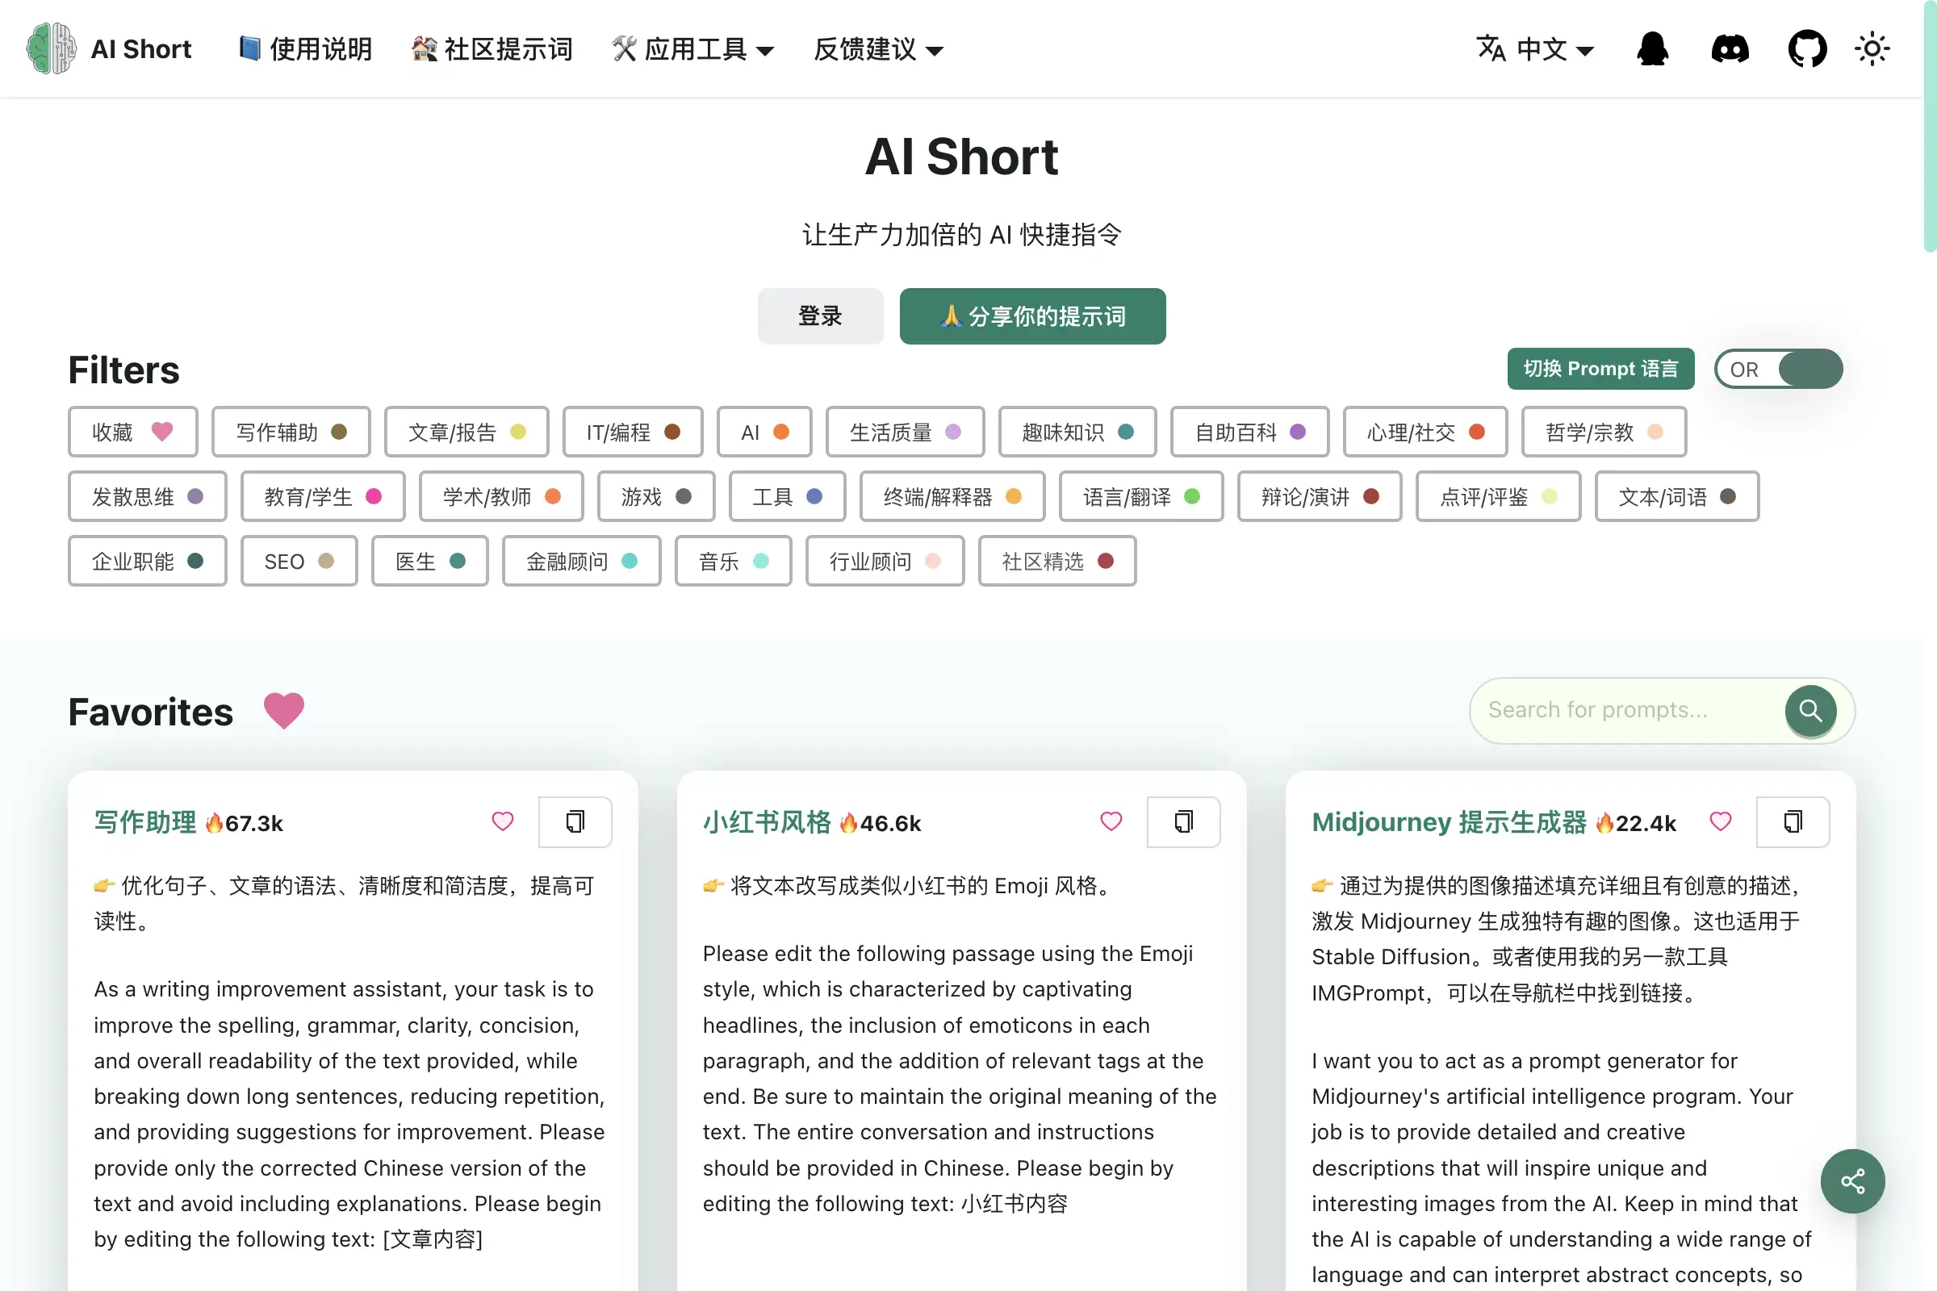Unfavorite the 写作助理 prompt heart
Screen dimensions: 1937x1291
[x=502, y=821]
